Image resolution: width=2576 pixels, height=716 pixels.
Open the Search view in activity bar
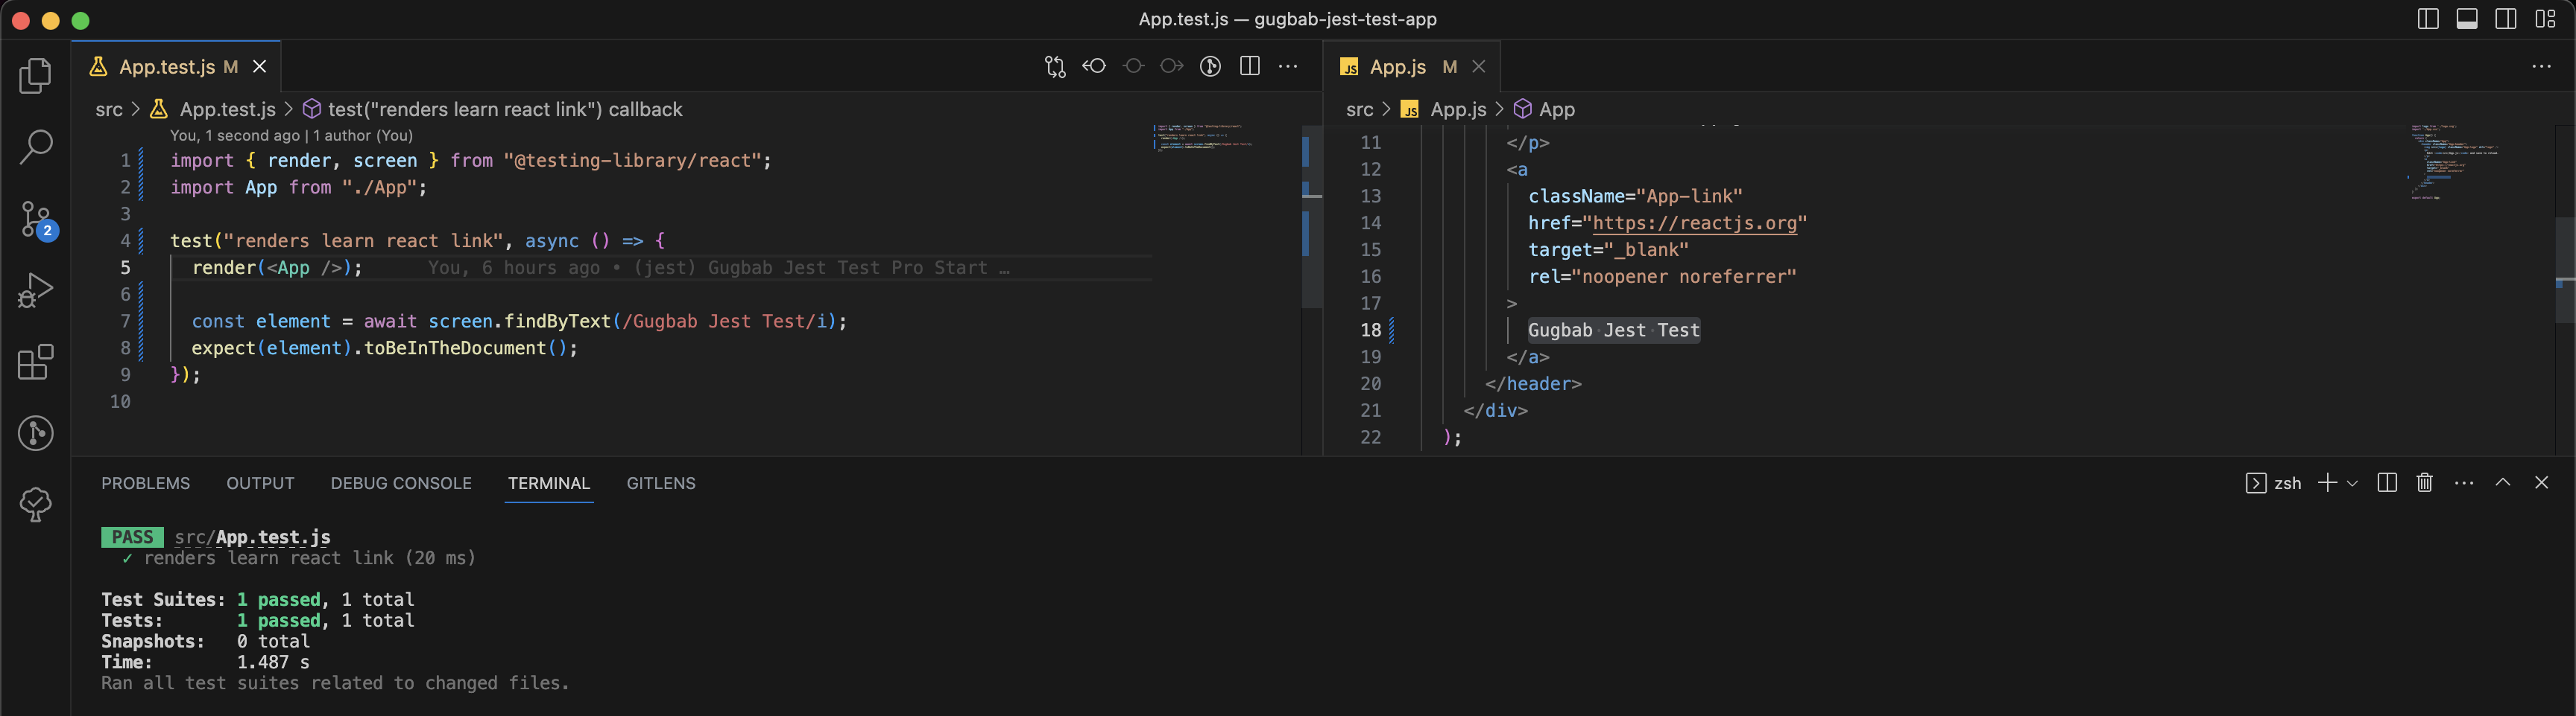pyautogui.click(x=36, y=147)
